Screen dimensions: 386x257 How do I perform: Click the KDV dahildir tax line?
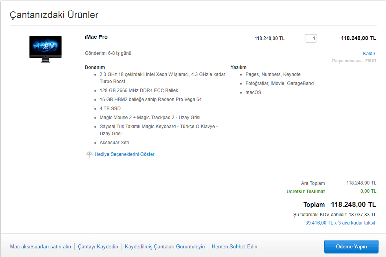coord(335,215)
